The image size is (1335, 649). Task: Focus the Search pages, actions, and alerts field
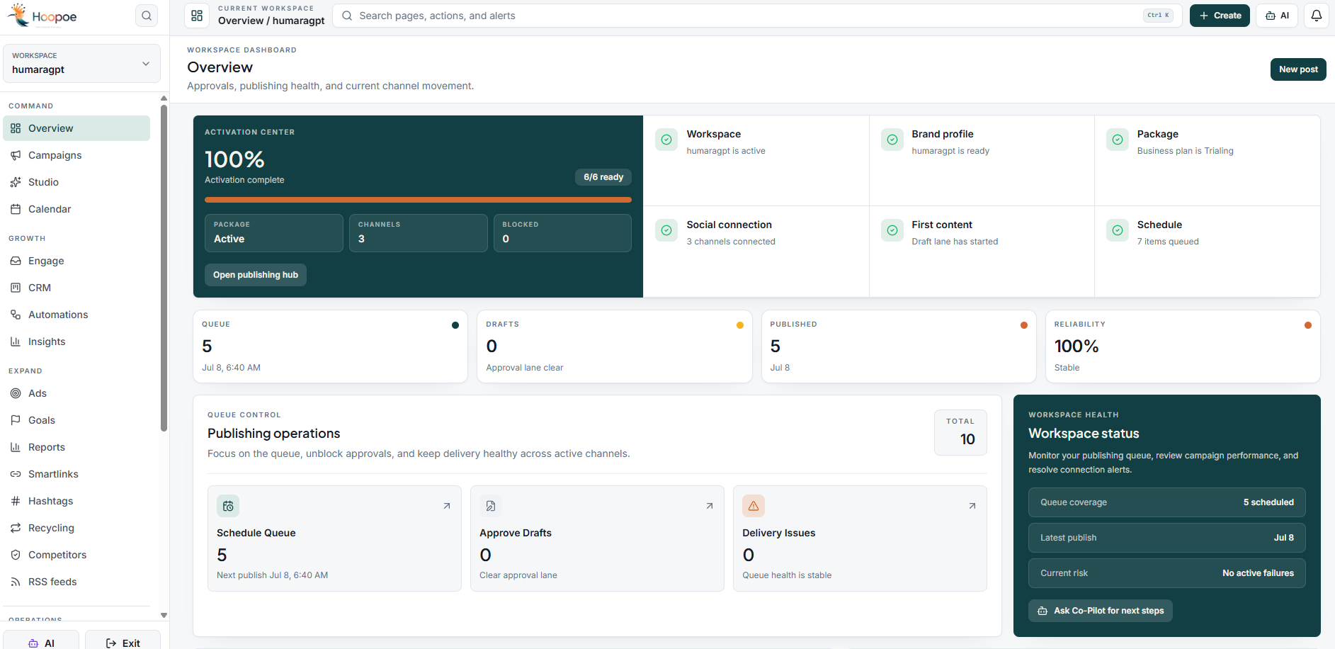pos(757,16)
